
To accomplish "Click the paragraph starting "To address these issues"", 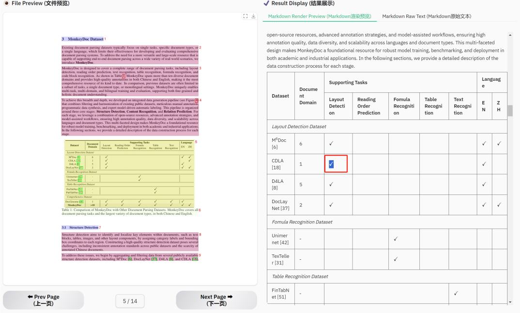I will (x=130, y=257).
